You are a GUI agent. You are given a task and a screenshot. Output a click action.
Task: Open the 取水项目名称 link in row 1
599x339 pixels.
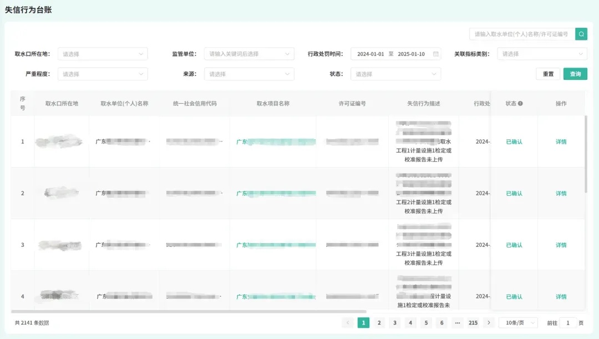[x=276, y=142]
